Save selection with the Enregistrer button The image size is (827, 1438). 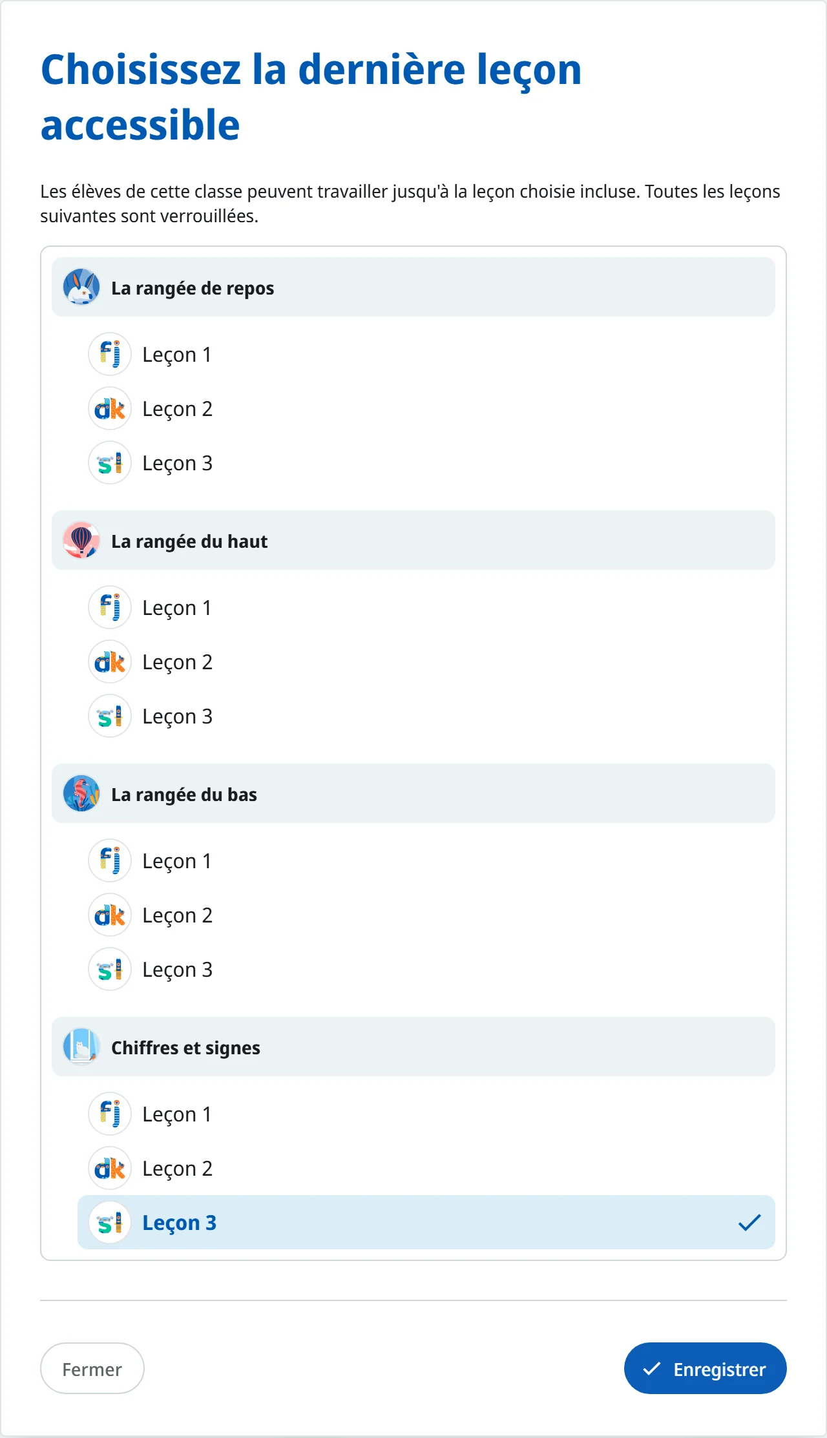click(x=705, y=1368)
